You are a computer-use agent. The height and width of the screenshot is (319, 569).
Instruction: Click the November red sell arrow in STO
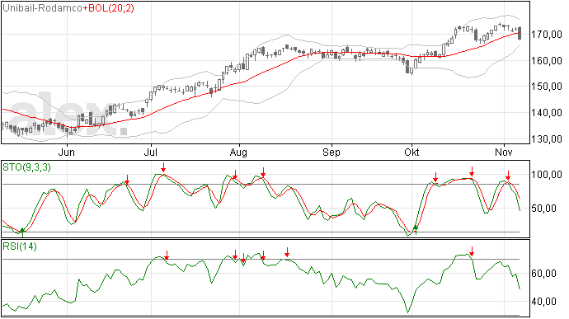pyautogui.click(x=508, y=176)
